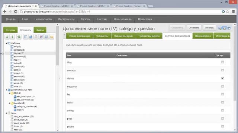
Task: Enable access for education template
Action: click(222, 86)
